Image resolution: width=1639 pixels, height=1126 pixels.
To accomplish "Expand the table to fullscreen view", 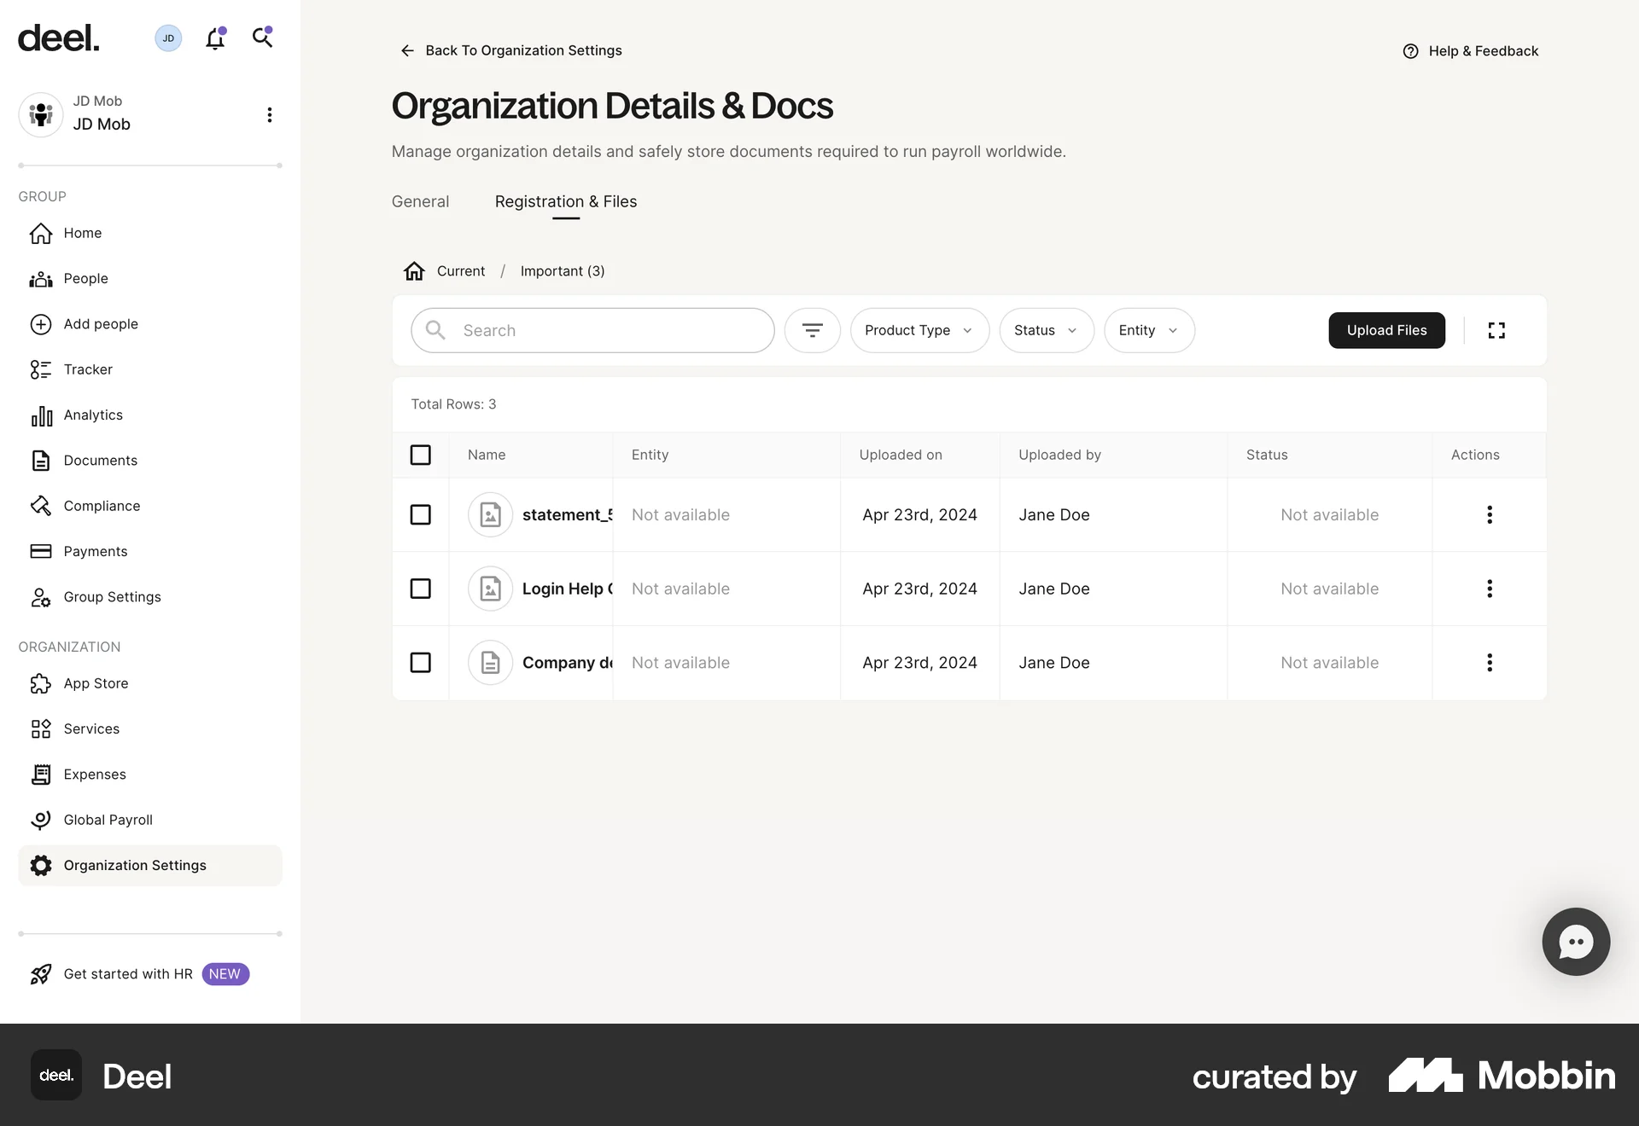I will pos(1496,330).
